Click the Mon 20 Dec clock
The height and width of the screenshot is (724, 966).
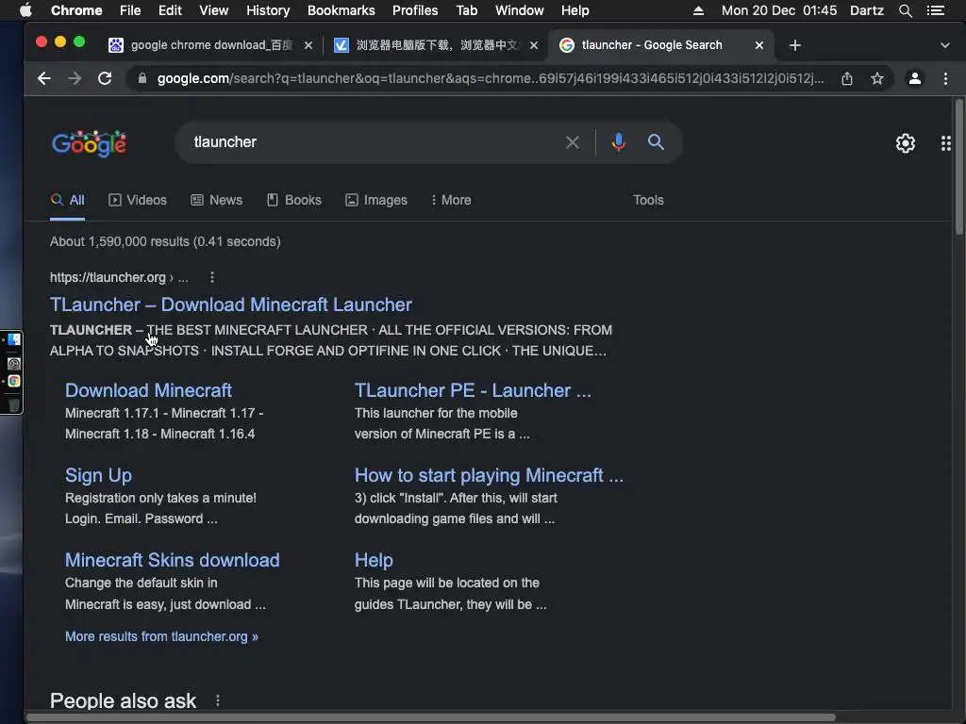778,10
